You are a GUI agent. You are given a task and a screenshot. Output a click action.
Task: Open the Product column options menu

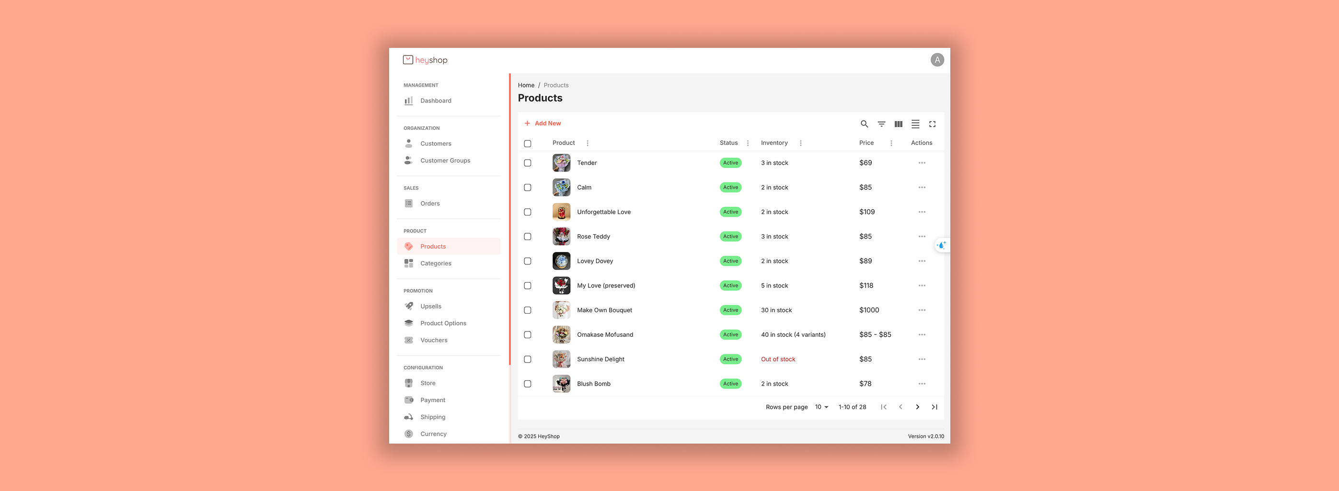(x=588, y=143)
